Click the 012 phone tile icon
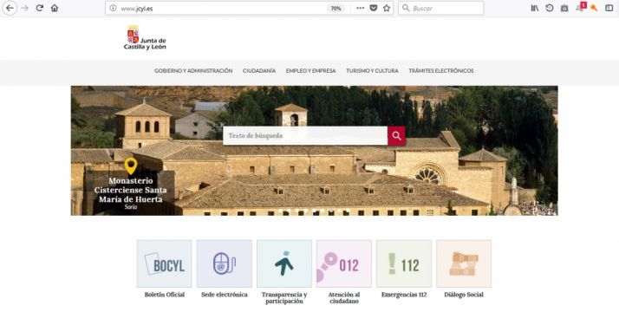 pos(344,263)
